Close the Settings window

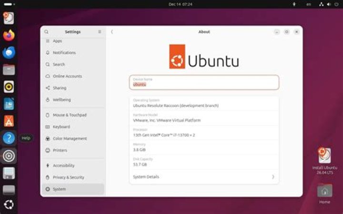point(297,32)
